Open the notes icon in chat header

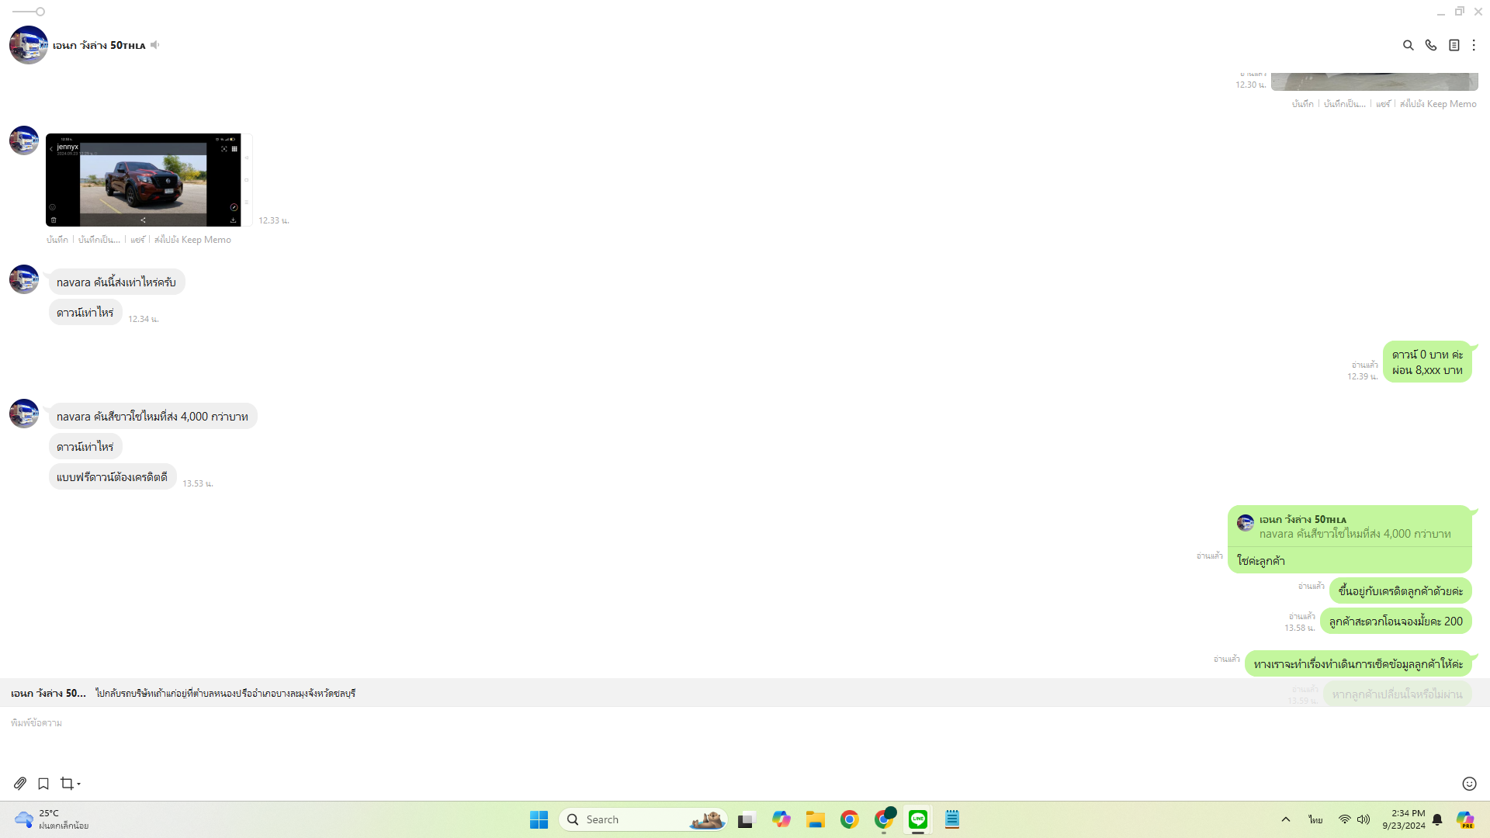click(x=1454, y=46)
